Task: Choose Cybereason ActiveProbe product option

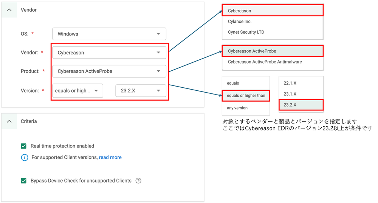Action: [x=273, y=51]
